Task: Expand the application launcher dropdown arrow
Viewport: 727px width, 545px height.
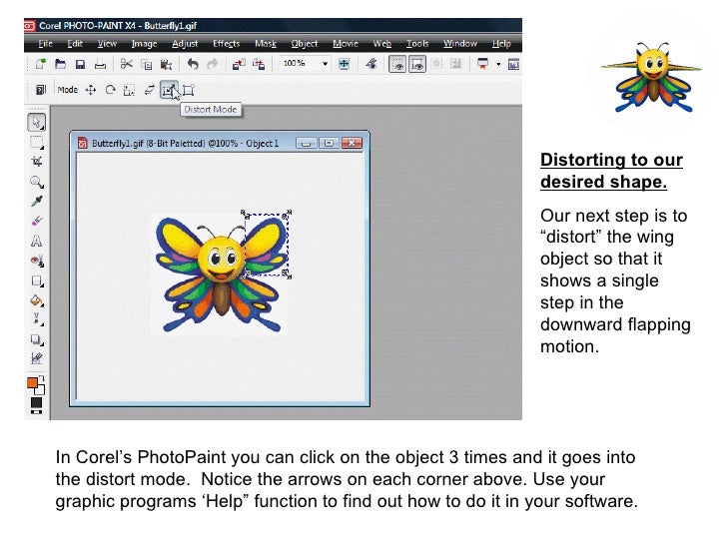Action: [498, 64]
